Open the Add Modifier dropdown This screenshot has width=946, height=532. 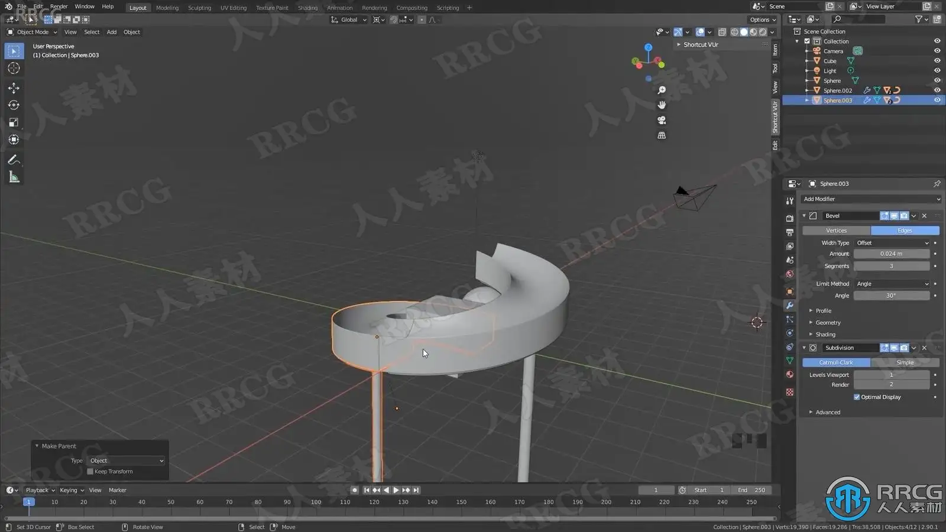(871, 199)
